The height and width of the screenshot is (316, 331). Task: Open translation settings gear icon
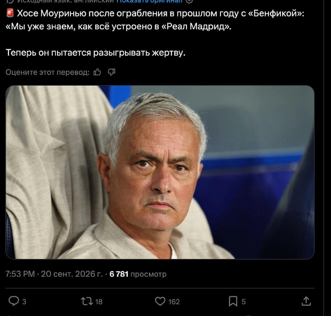(189, 1)
